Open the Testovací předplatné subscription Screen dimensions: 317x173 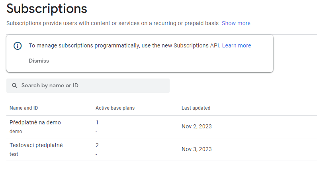pyautogui.click(x=36, y=145)
